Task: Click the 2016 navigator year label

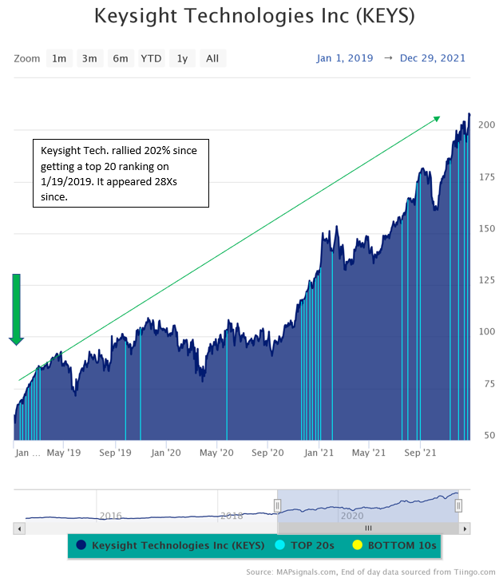Action: (x=110, y=516)
